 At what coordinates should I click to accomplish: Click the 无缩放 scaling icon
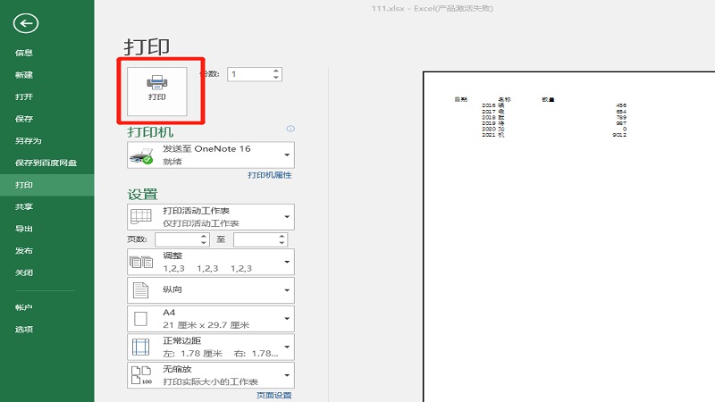click(141, 375)
